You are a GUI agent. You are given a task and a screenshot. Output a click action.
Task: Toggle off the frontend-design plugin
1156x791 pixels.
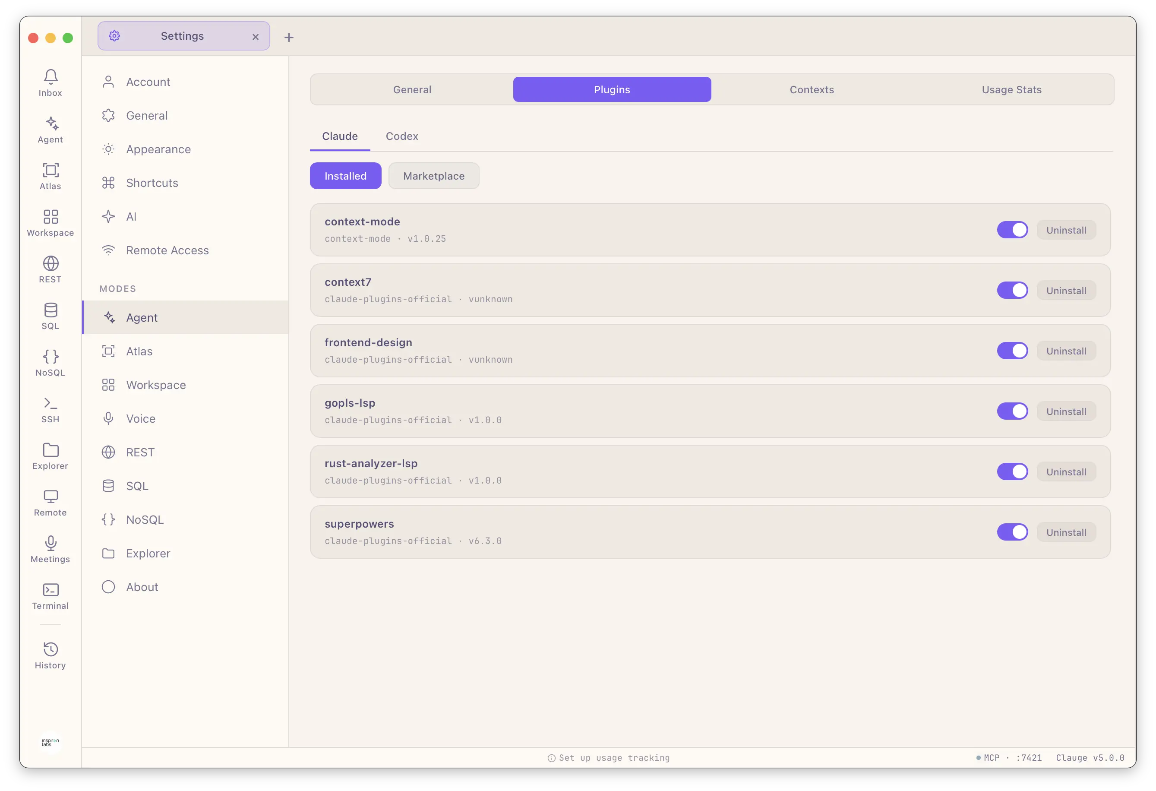(1012, 351)
